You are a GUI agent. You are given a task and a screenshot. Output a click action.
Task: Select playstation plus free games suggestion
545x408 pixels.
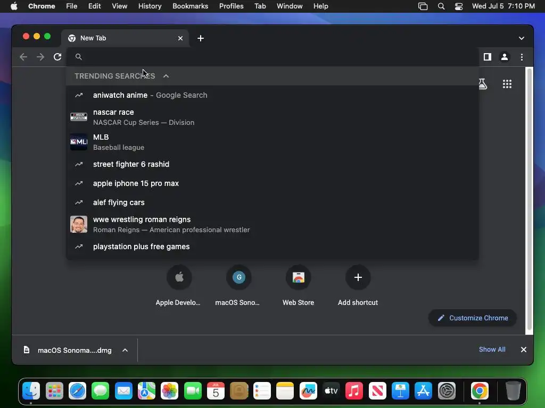coord(272,246)
